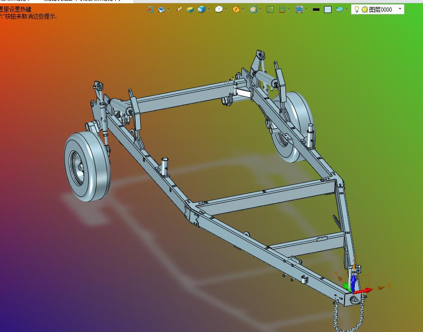Click the monitor display settings icon
Image resolution: width=423 pixels, height=332 pixels.
[x=299, y=10]
